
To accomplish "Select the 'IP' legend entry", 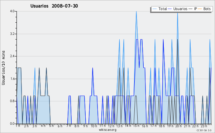I will (196, 9).
